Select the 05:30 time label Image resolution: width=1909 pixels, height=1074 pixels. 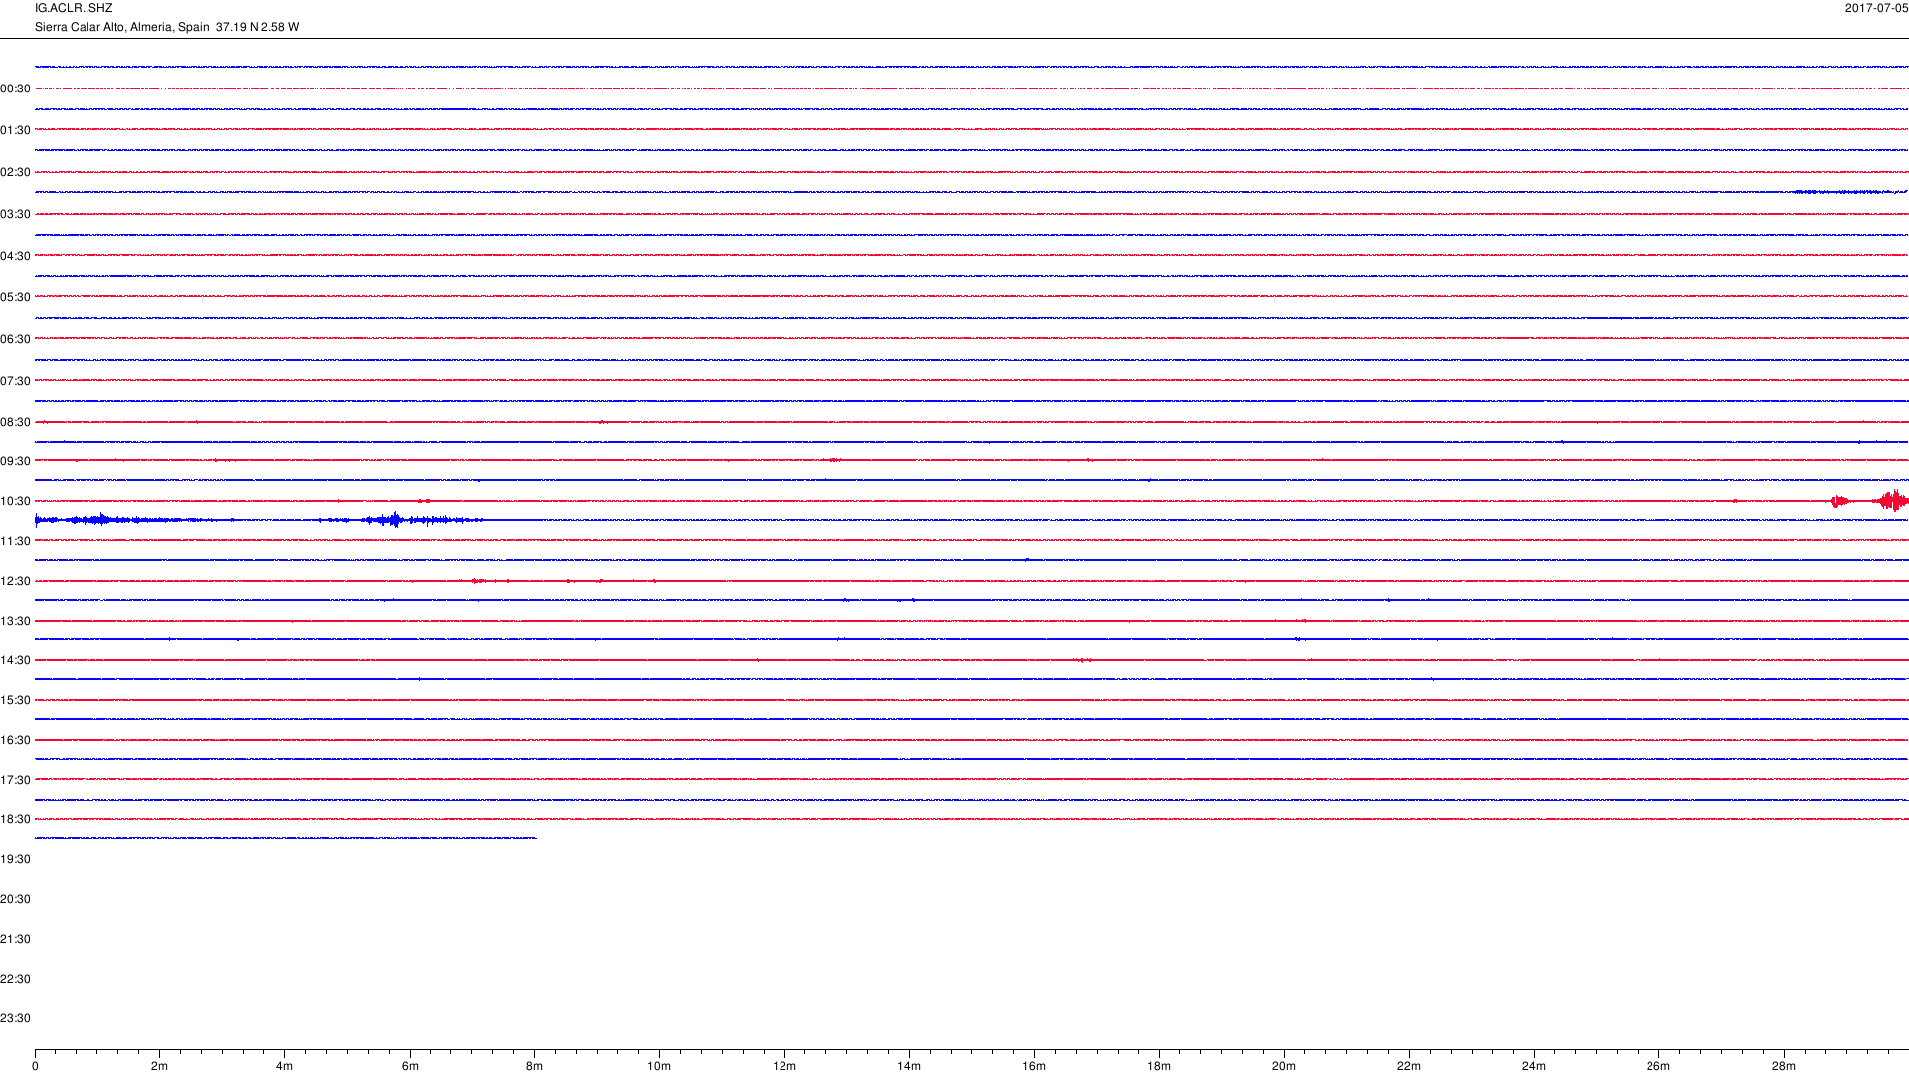(15, 297)
